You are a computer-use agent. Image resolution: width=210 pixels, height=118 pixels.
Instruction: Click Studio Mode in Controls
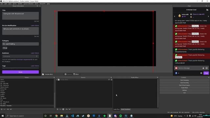coord(184,88)
